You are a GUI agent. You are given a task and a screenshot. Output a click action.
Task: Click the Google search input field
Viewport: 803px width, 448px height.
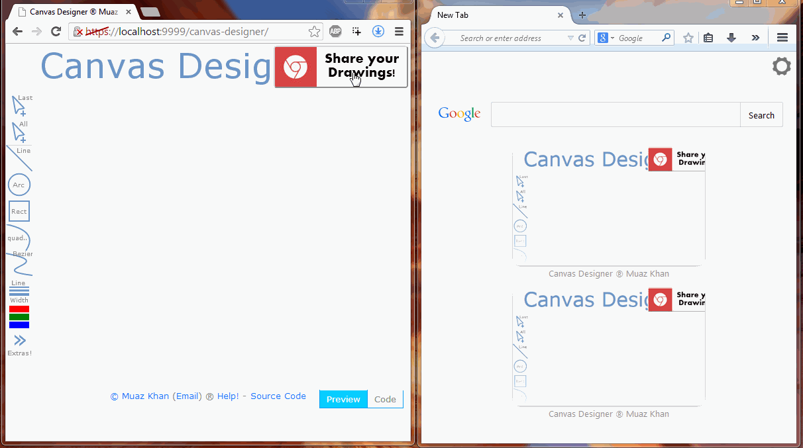[615, 114]
